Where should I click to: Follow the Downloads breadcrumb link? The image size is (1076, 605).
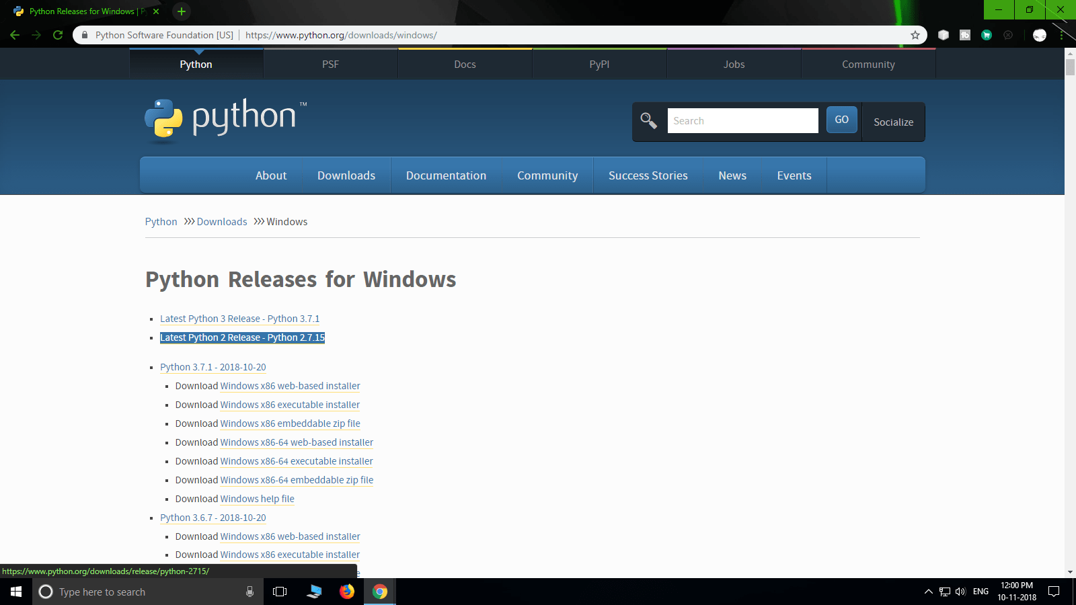tap(222, 222)
